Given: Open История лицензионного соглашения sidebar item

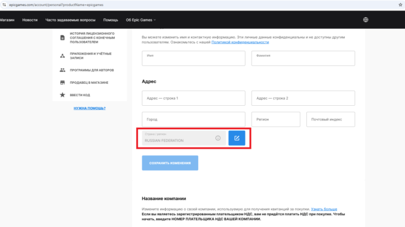Looking at the screenshot, I should point(92,37).
